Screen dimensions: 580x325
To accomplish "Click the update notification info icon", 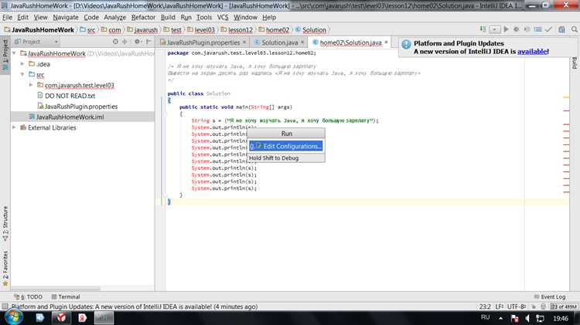I will (406, 44).
